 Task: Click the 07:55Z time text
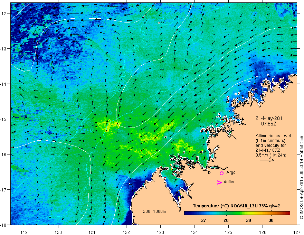268,124
